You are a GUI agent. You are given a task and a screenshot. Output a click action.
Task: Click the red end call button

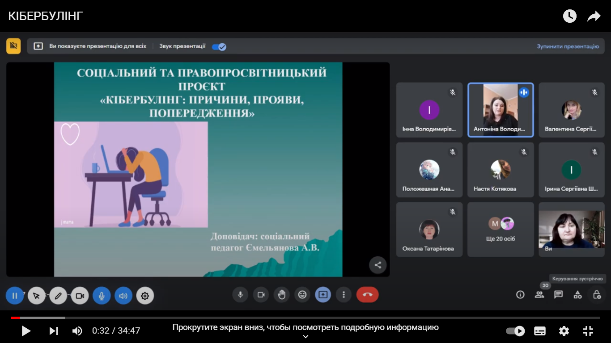[367, 295]
